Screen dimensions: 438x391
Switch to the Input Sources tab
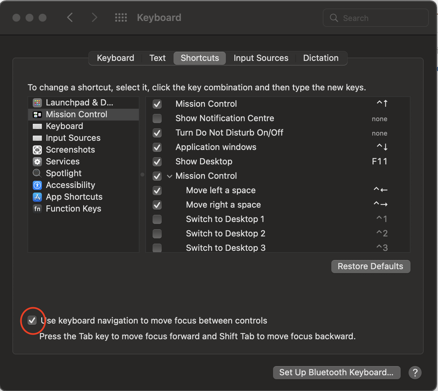(x=261, y=58)
